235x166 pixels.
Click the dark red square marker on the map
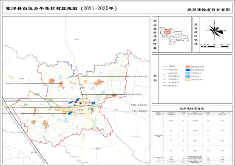tap(80, 103)
